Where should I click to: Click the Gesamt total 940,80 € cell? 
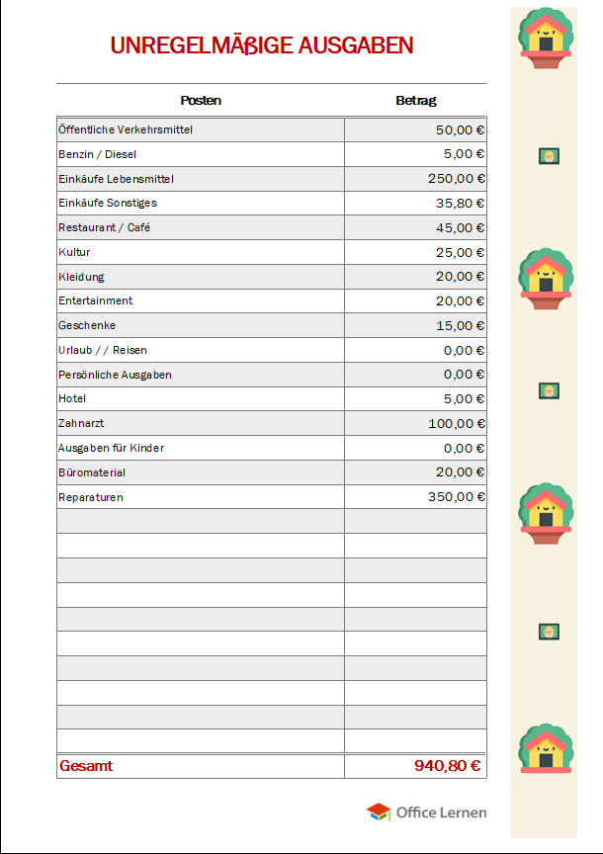[x=447, y=766]
